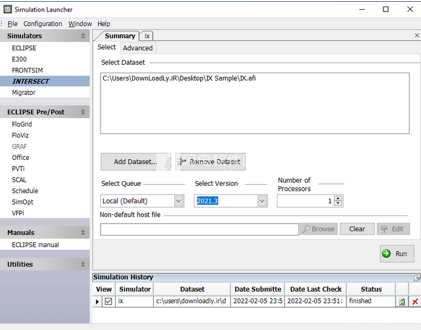Screen dimensions: 421x330
Task: Sort by the Dataset column header
Action: click(192, 289)
